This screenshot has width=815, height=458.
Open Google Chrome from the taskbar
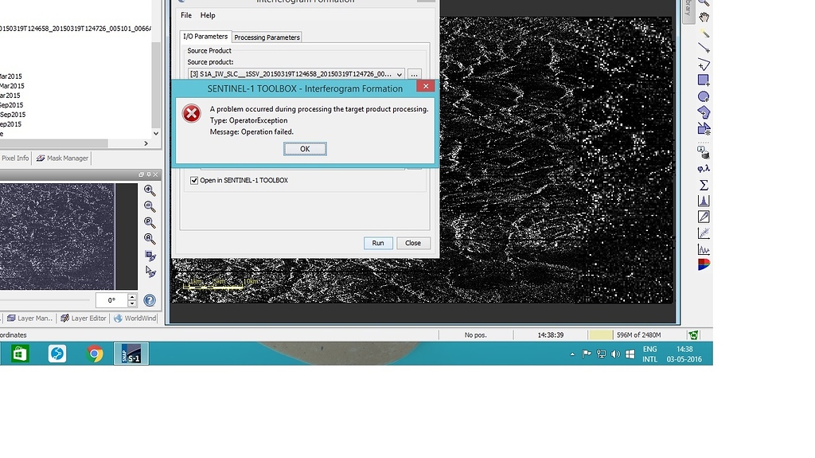click(95, 354)
